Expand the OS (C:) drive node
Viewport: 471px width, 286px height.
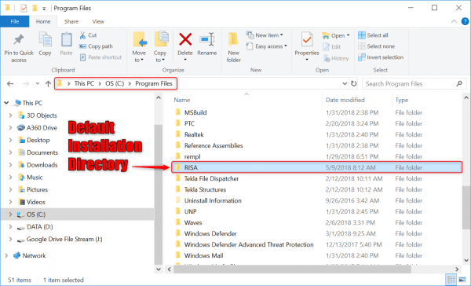coord(10,214)
